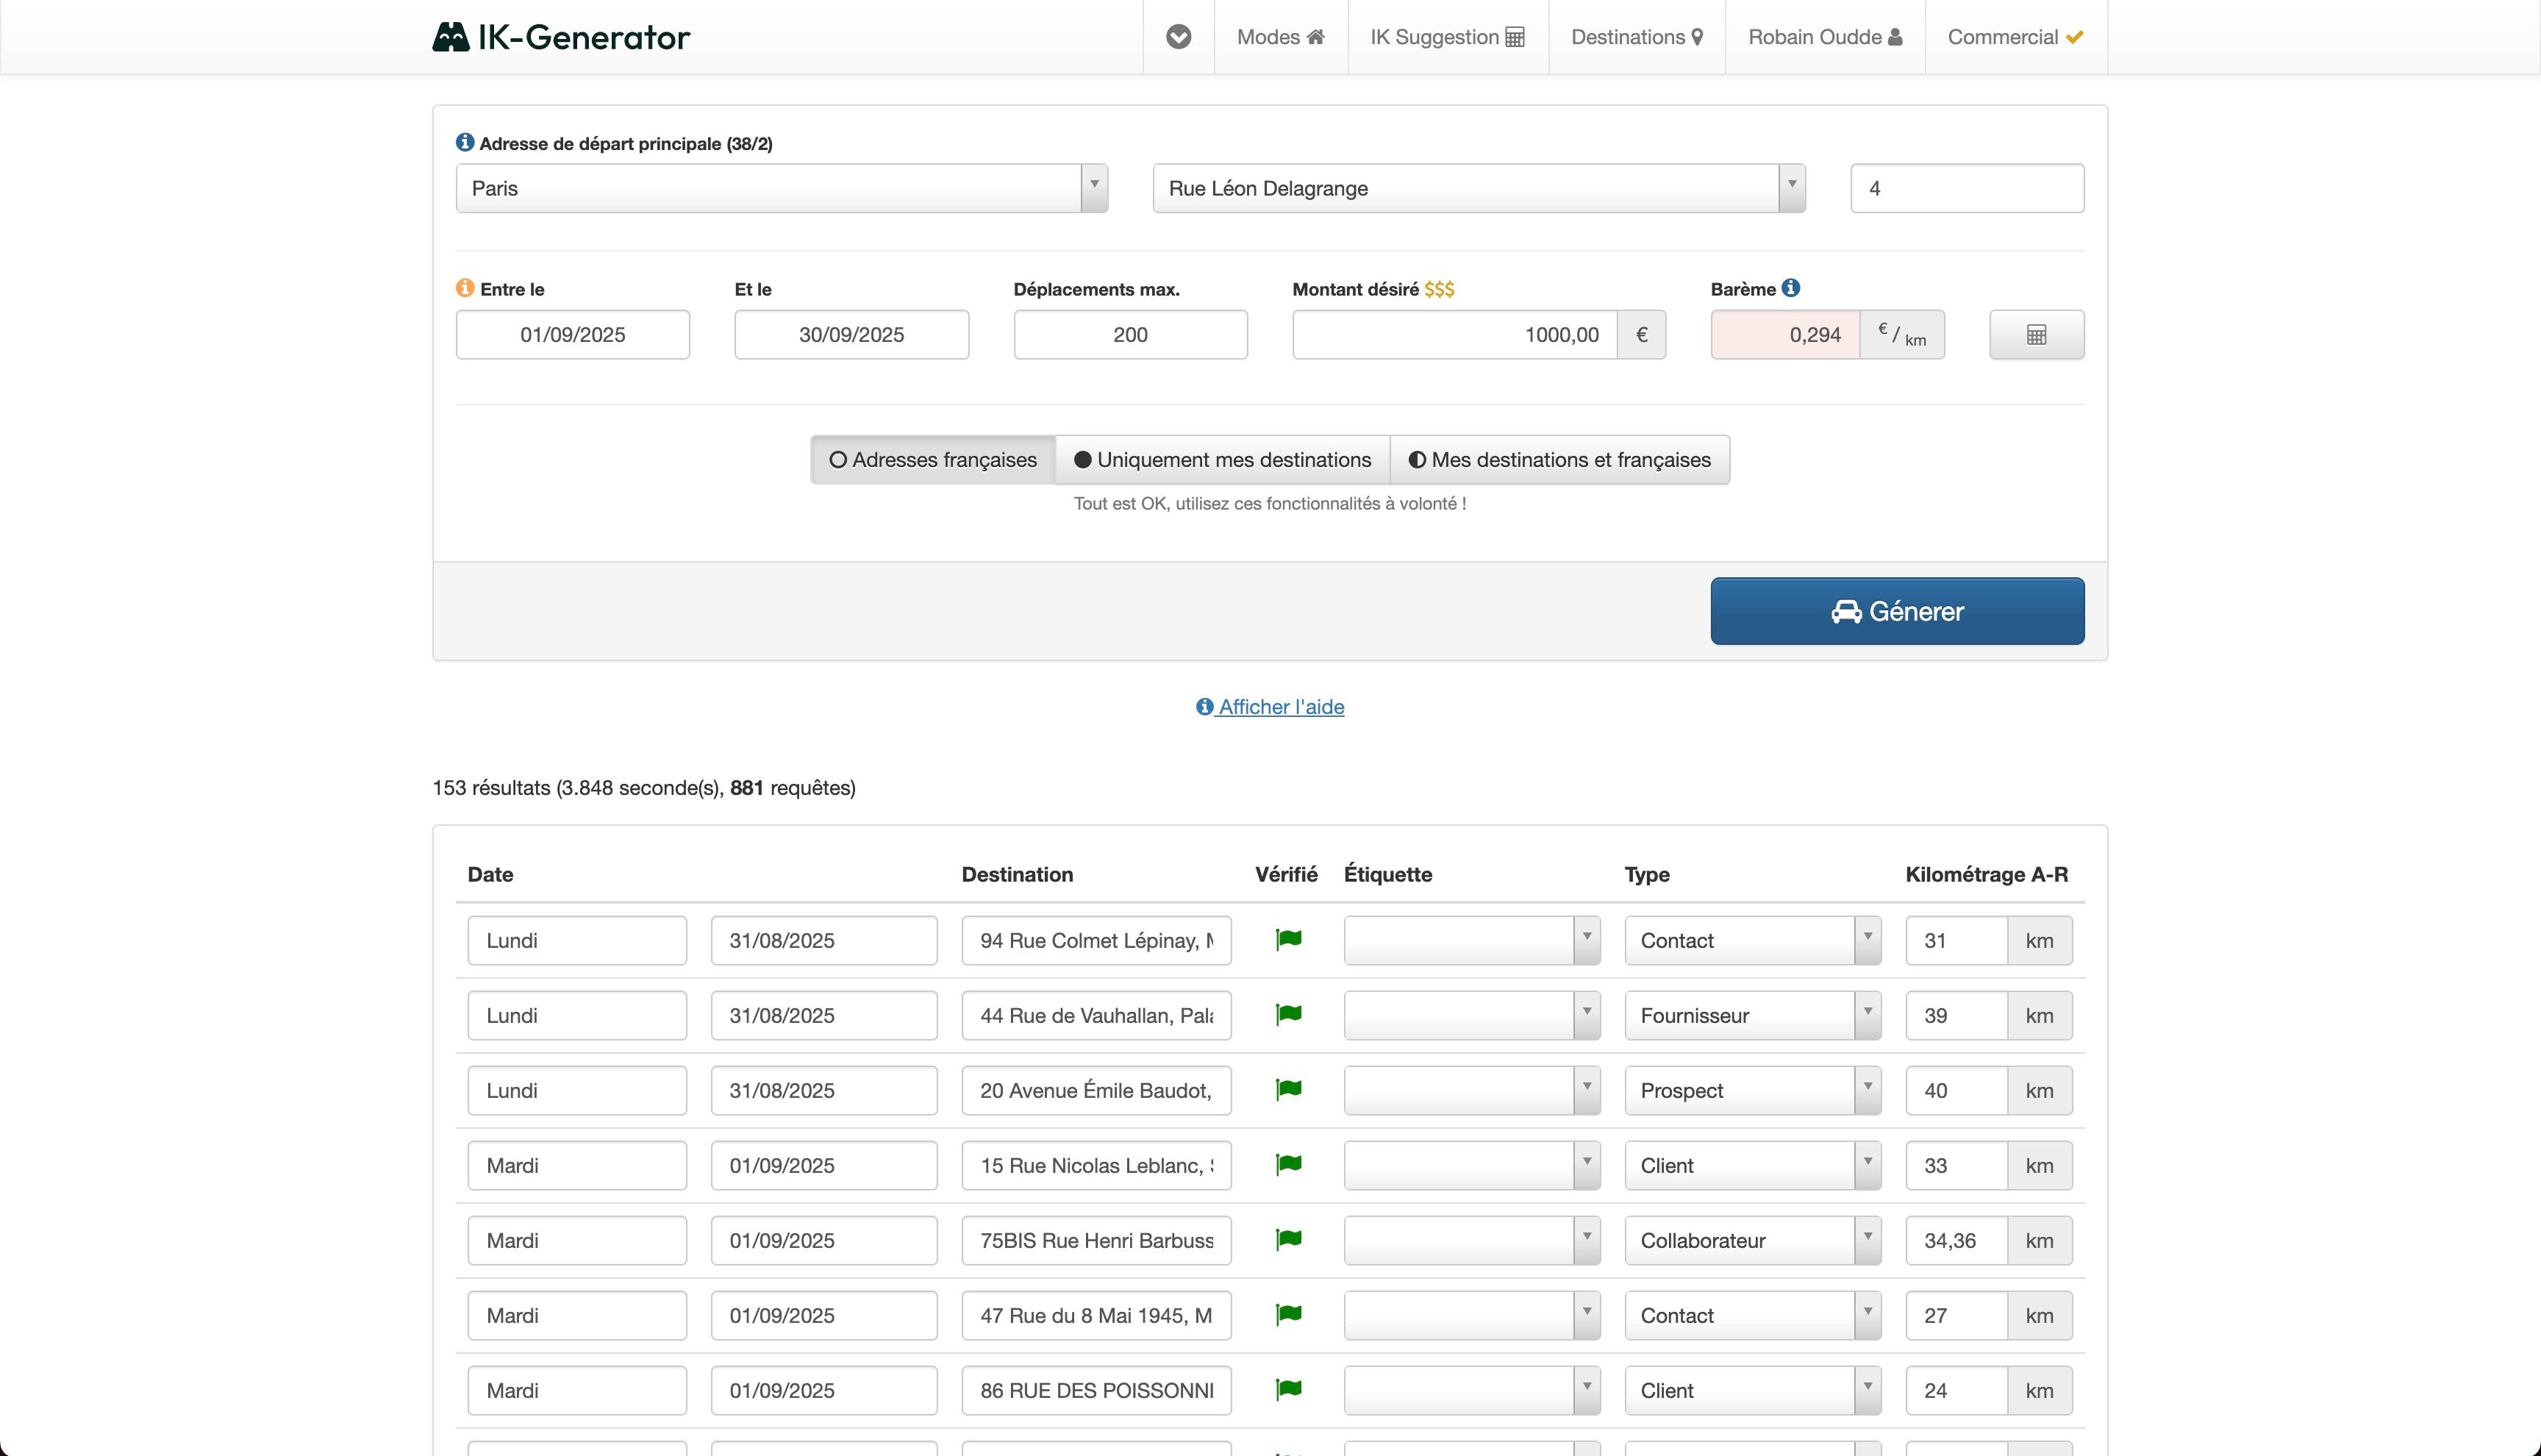Click the info icon beside Barème label

pos(1790,288)
